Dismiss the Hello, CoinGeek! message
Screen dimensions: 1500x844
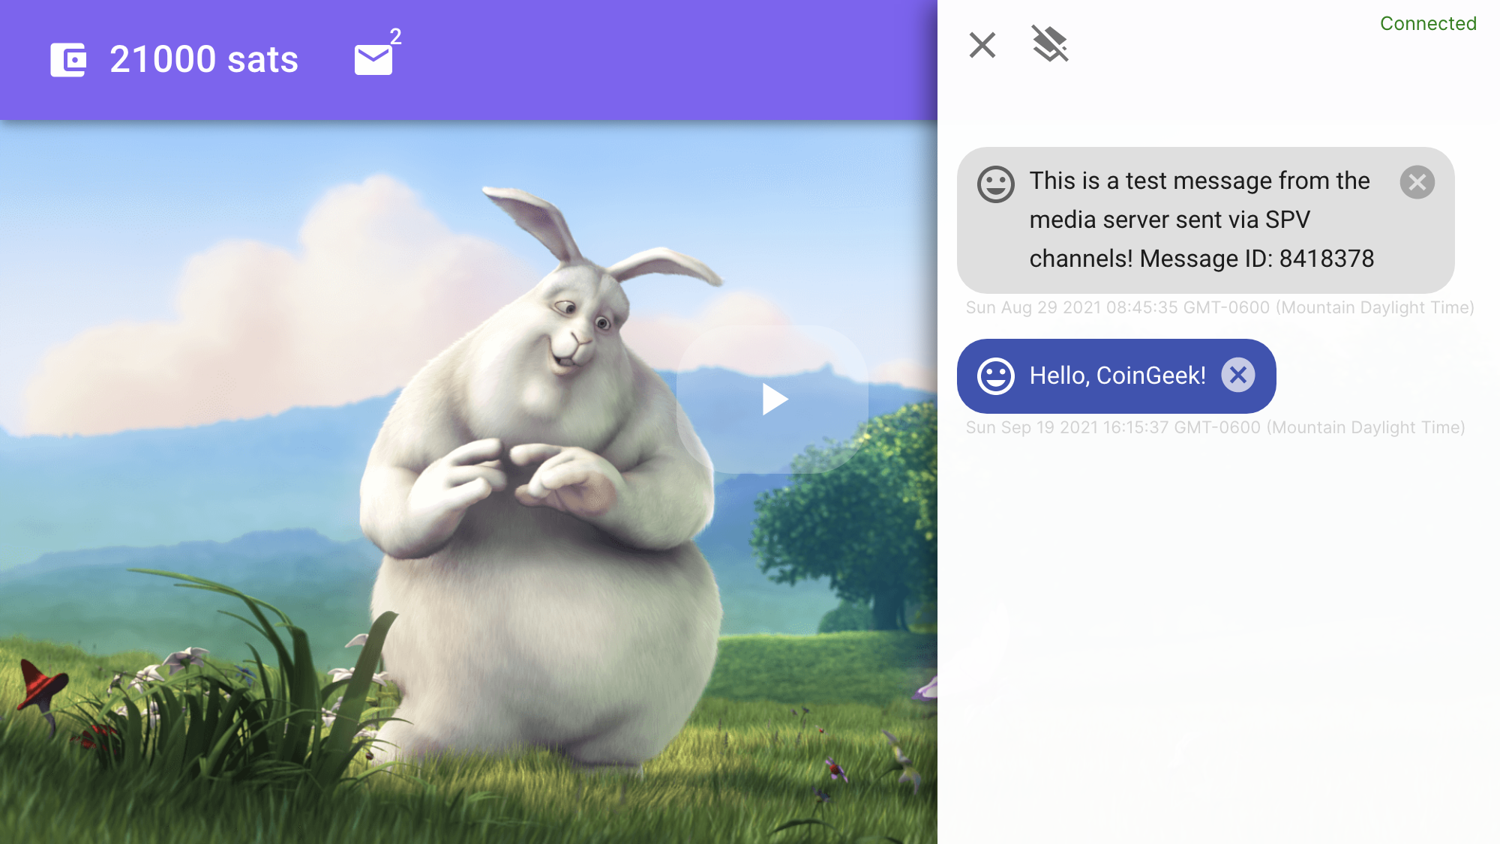tap(1238, 375)
